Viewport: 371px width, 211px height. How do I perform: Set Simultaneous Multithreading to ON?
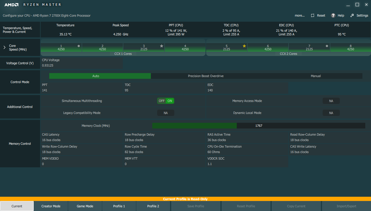pos(170,101)
